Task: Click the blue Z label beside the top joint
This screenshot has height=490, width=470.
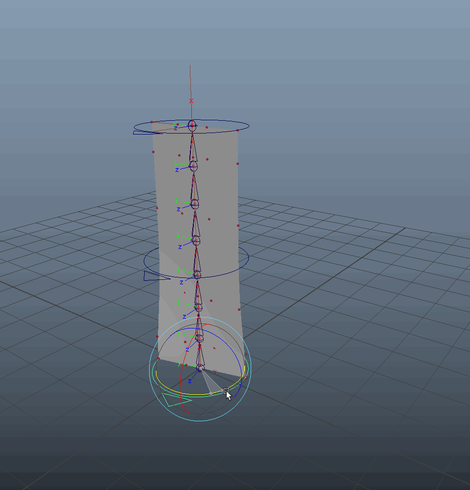Action: pyautogui.click(x=176, y=128)
